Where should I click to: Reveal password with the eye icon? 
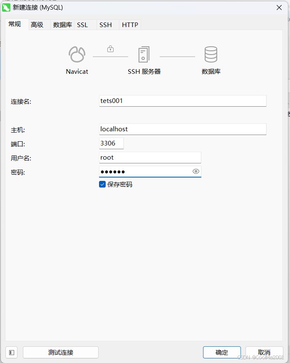[x=196, y=171]
